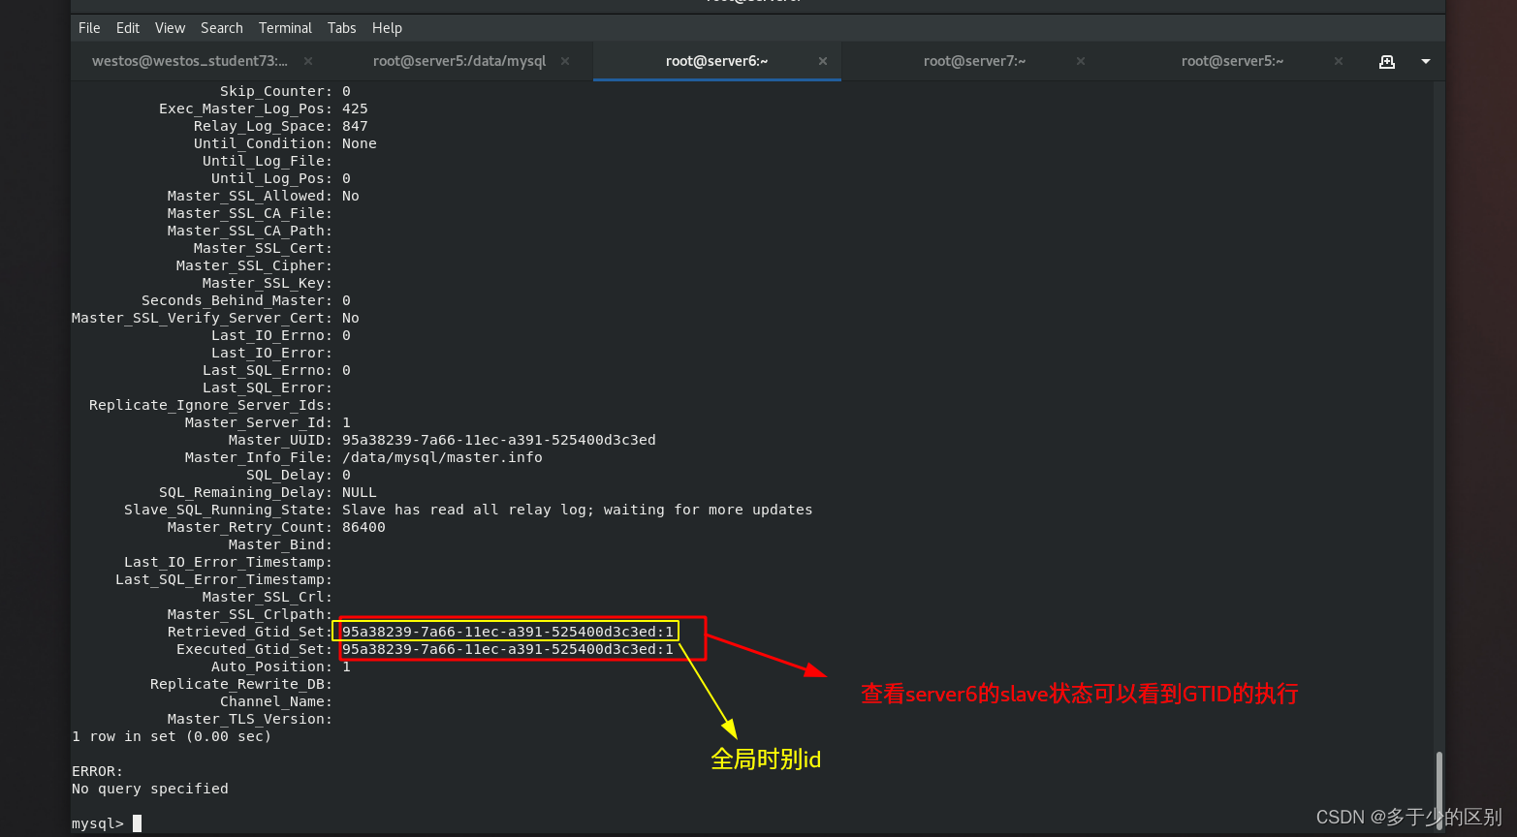Click the Channel_Name label
Image resolution: width=1517 pixels, height=837 pixels.
tap(276, 701)
